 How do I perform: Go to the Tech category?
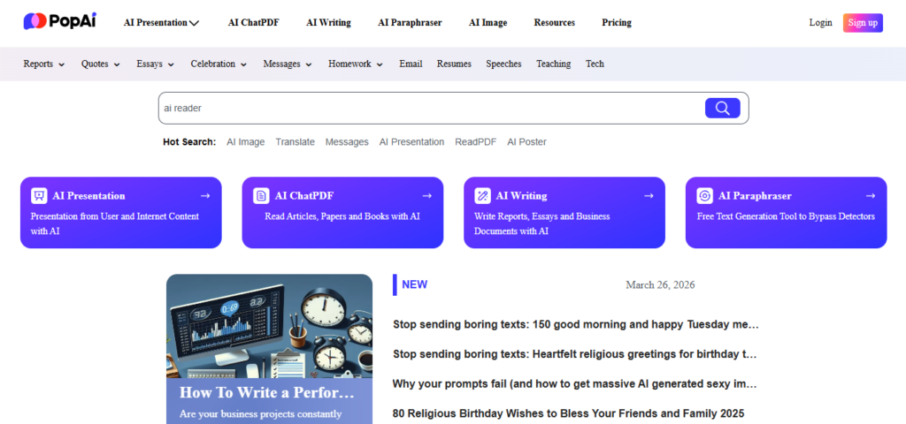[x=595, y=64]
